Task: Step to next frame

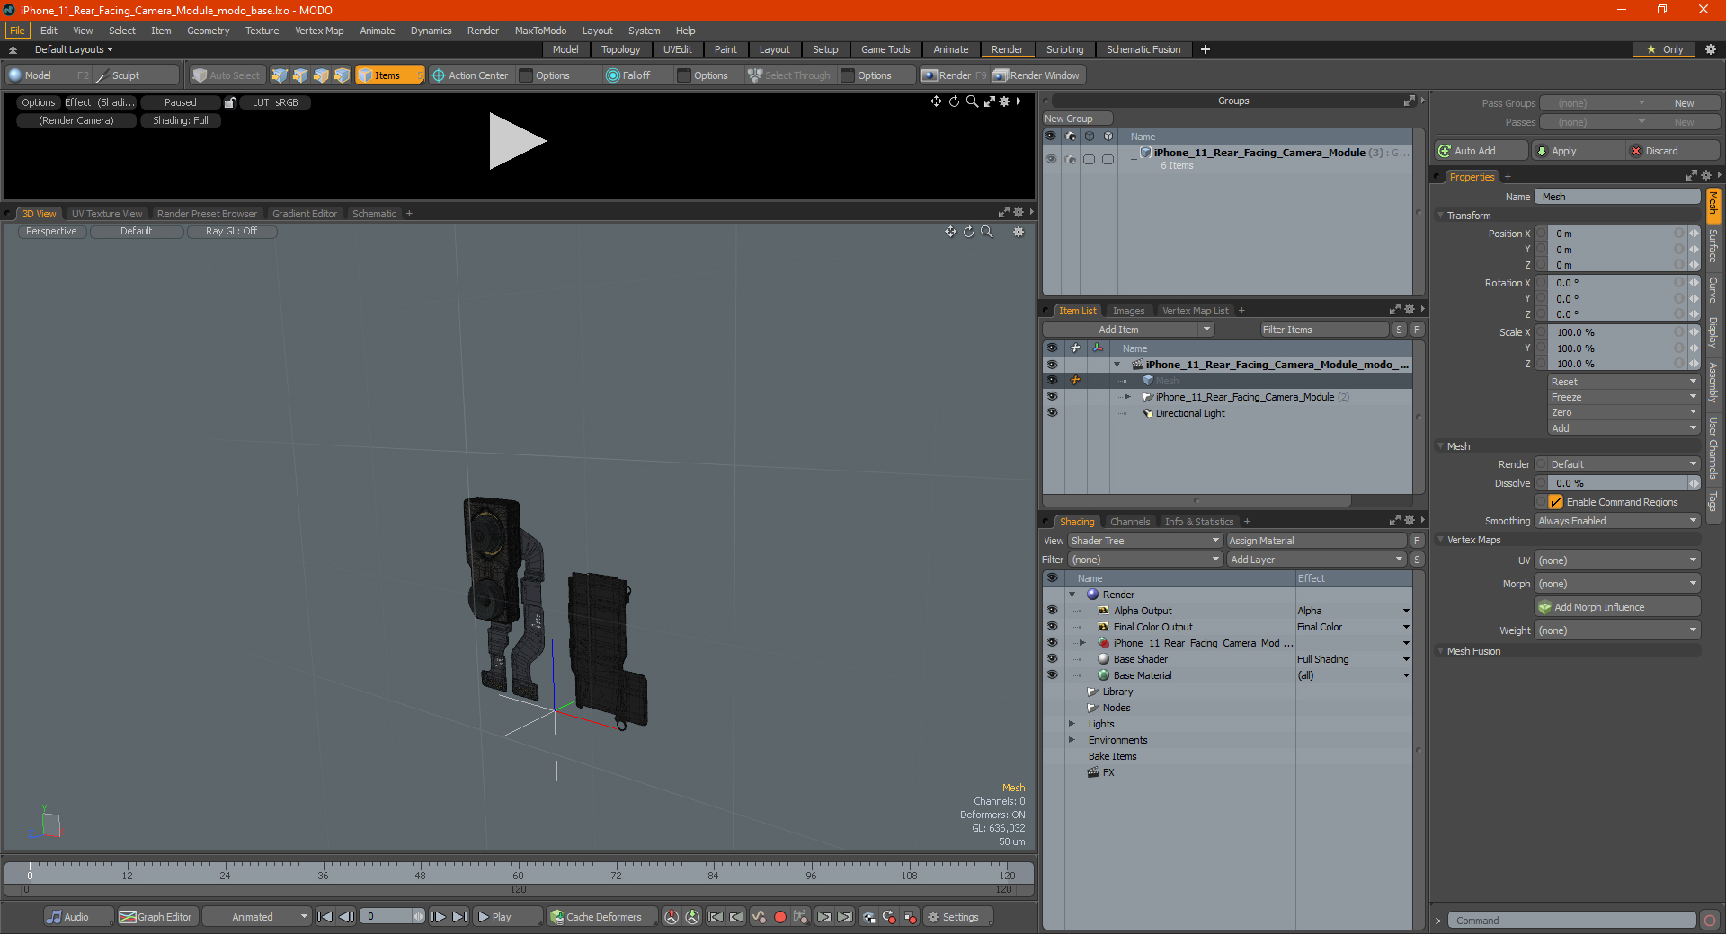Action: pyautogui.click(x=438, y=917)
